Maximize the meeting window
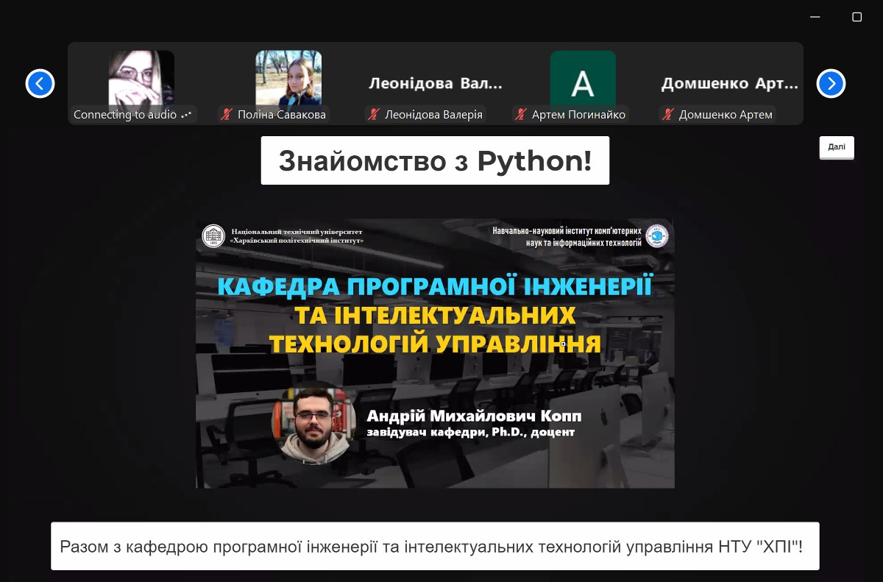 click(857, 17)
